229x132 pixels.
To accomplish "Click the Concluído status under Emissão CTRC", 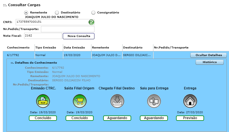I will pyautogui.click(x=43, y=118).
